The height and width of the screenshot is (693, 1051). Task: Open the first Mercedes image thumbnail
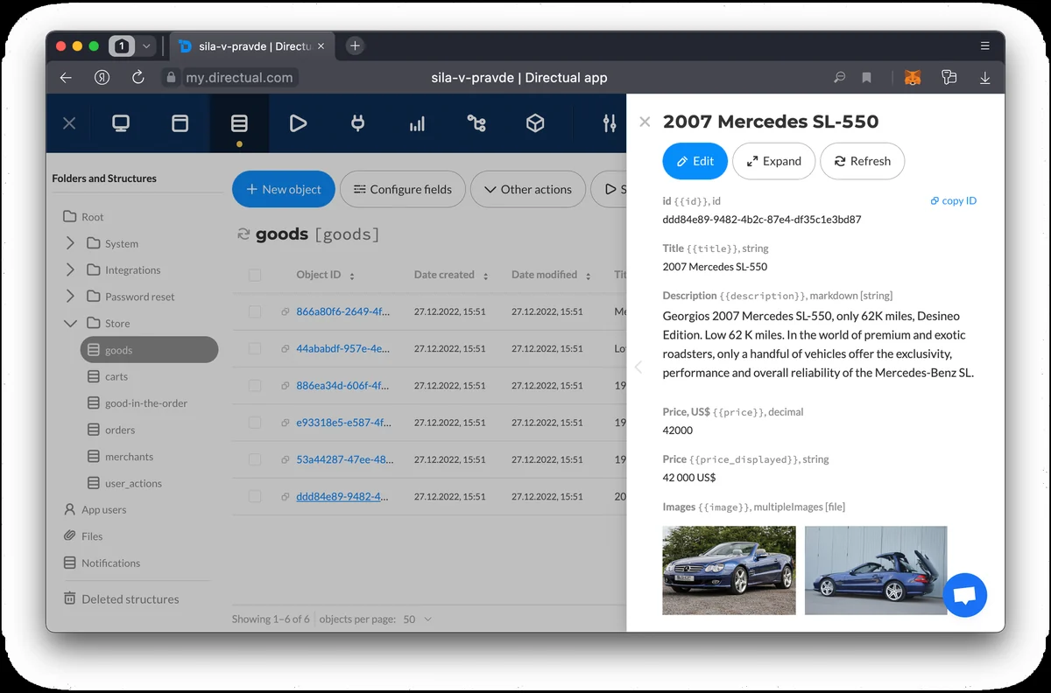click(729, 570)
